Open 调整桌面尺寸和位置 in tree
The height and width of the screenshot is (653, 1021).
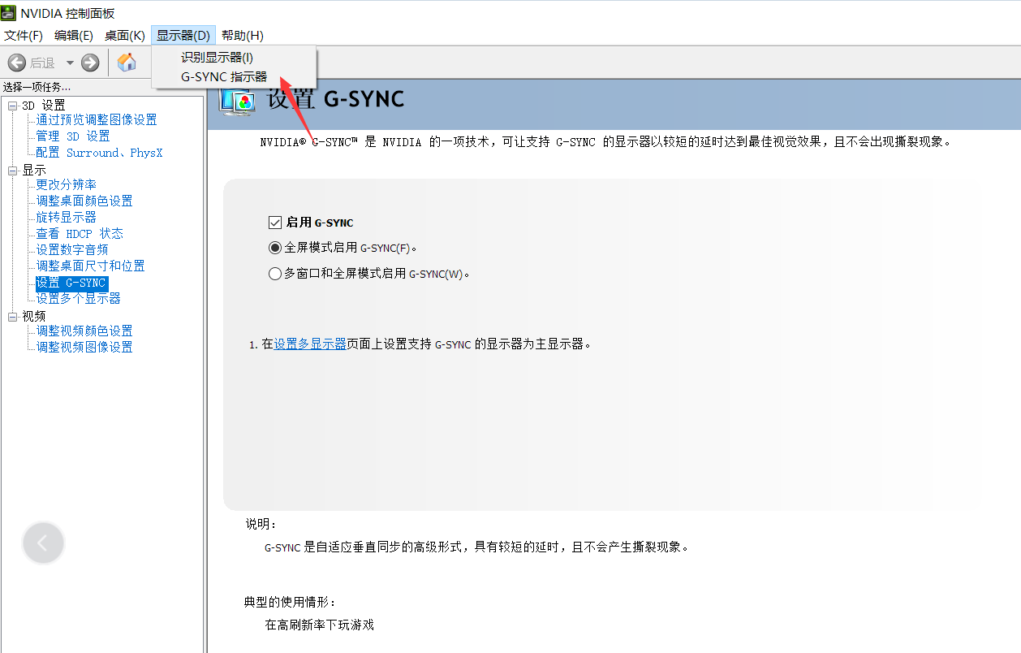(x=91, y=266)
